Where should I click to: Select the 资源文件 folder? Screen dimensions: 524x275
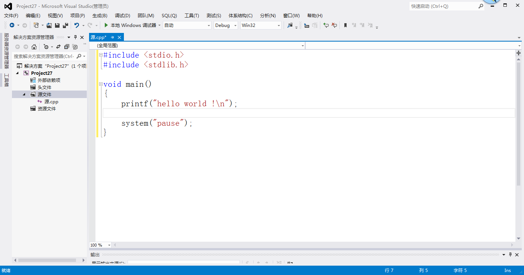(43, 109)
